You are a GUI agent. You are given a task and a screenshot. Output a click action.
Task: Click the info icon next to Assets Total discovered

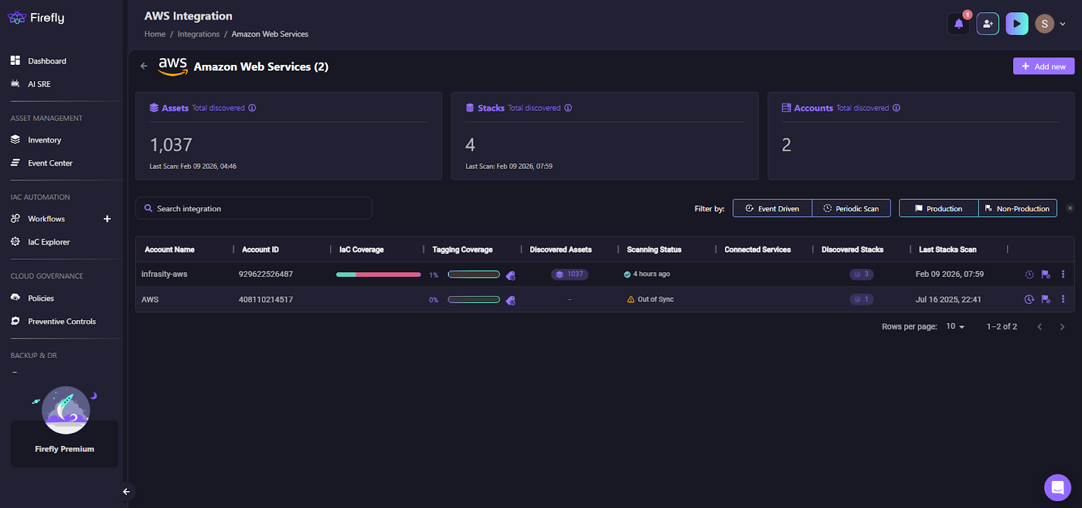[252, 108]
